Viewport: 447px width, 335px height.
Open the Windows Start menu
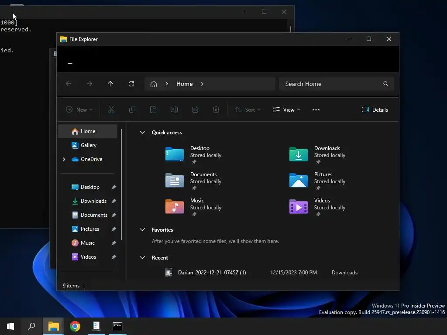(10, 326)
